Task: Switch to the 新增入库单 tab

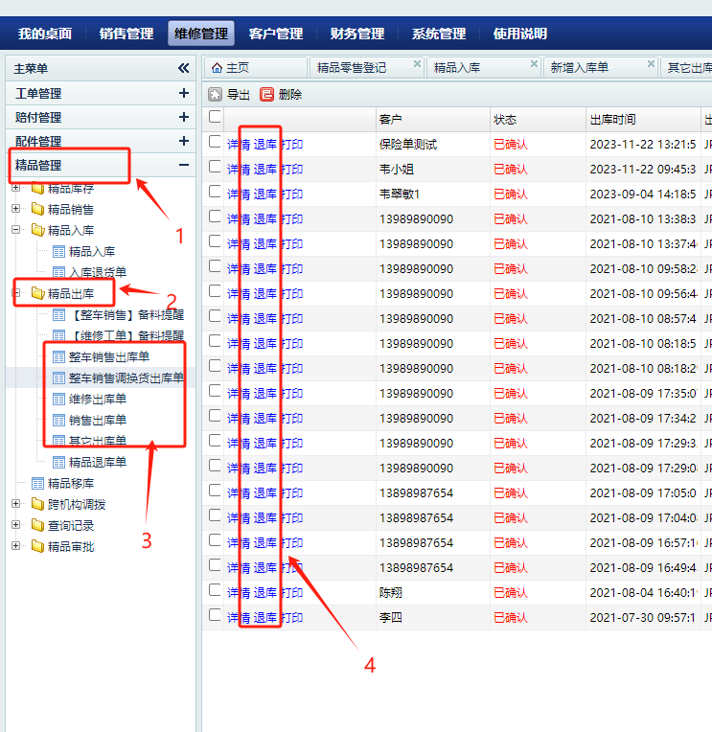Action: click(x=579, y=68)
